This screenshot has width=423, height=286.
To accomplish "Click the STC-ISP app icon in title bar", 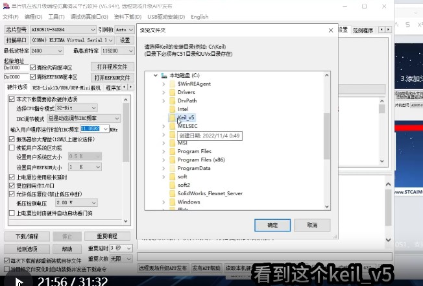I will [x=6, y=6].
